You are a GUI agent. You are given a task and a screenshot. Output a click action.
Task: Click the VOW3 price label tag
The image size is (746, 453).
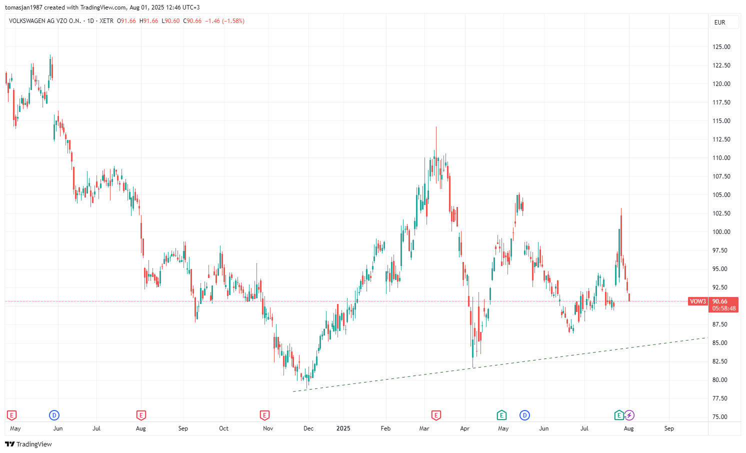(698, 301)
